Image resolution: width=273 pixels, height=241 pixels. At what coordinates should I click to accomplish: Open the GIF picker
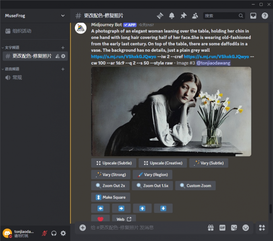(222, 228)
